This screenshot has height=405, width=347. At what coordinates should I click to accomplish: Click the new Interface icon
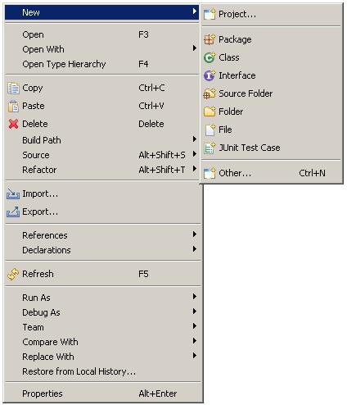click(210, 75)
